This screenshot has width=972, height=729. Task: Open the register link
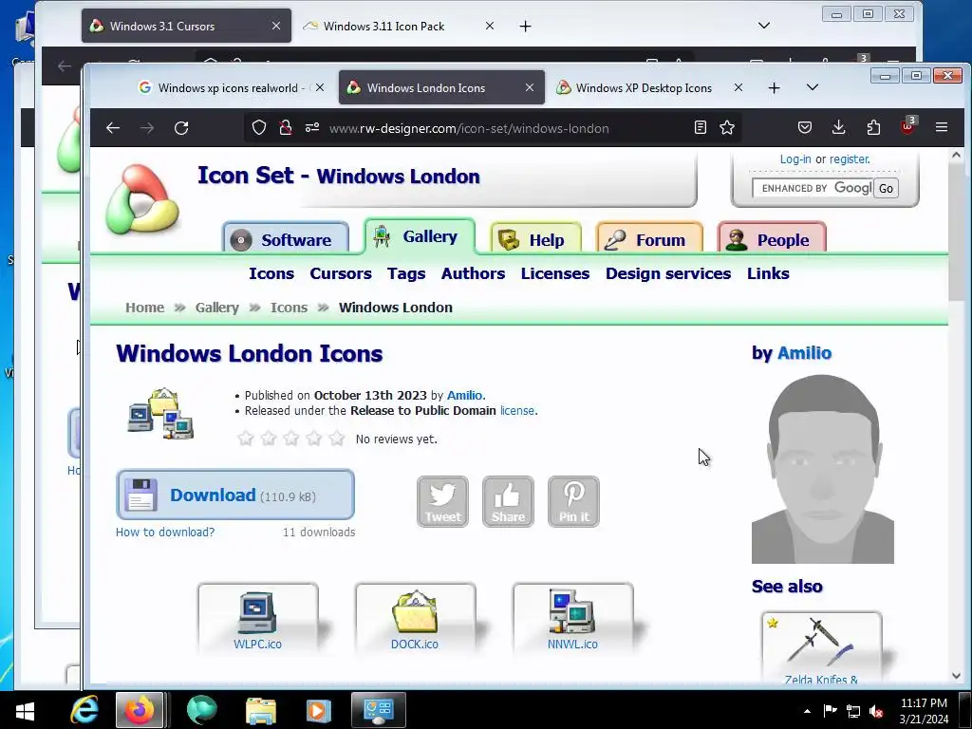tap(850, 159)
